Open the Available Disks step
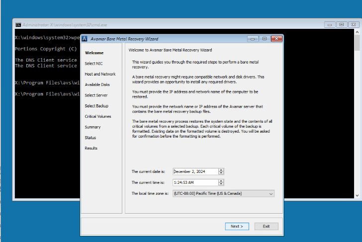This screenshot has width=362, height=242. coord(97,84)
